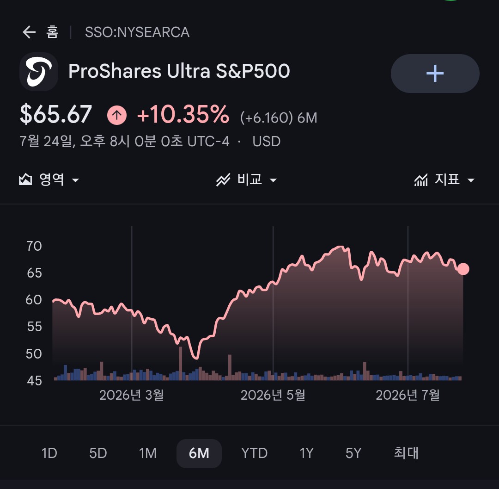Switch to the 1M range

[148, 453]
